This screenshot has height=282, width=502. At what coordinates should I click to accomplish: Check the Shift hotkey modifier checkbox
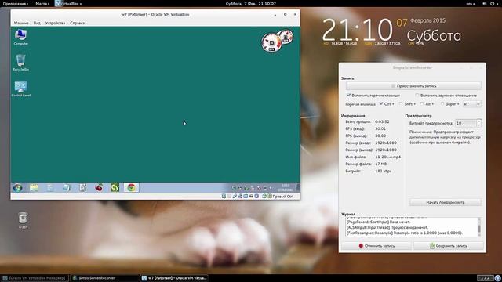(x=401, y=104)
